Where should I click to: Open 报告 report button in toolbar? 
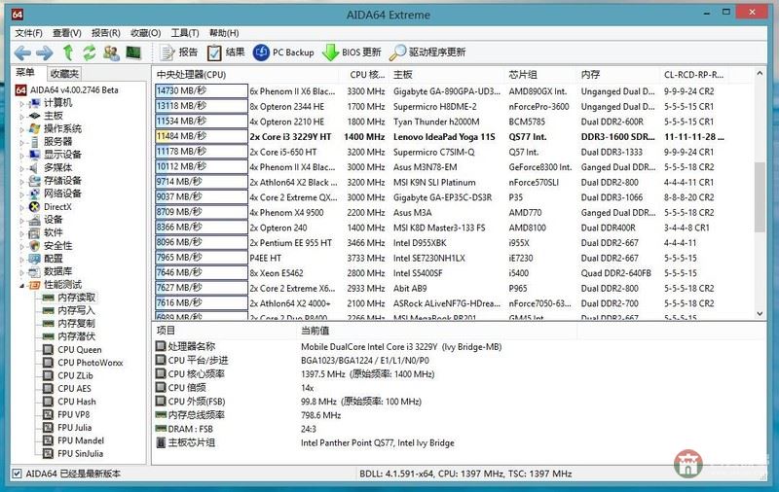click(178, 53)
